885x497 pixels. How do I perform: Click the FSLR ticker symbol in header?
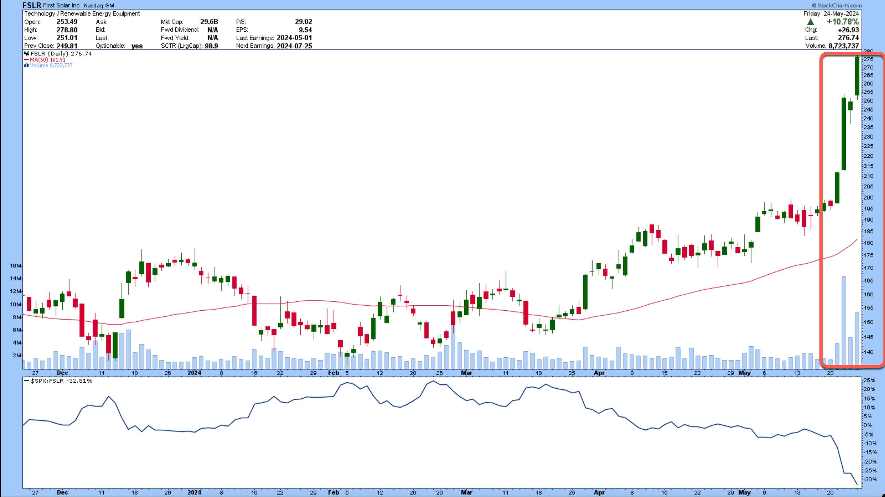[32, 5]
